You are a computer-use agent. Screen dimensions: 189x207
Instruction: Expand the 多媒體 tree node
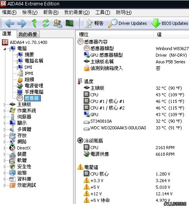[x=5, y=129]
